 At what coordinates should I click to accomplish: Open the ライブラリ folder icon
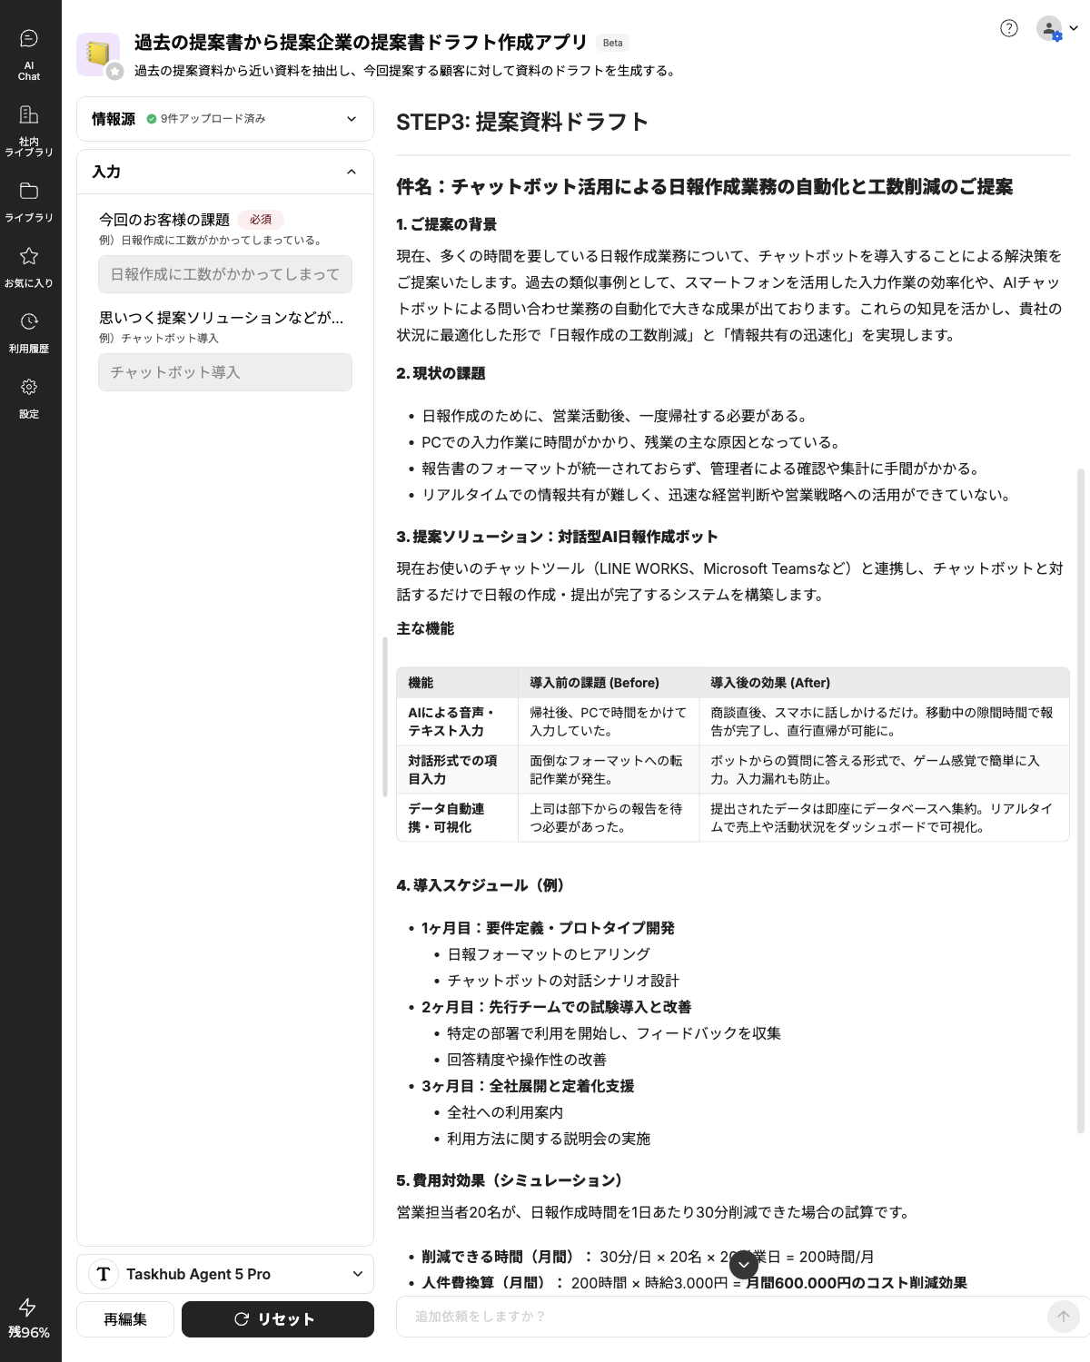[29, 201]
